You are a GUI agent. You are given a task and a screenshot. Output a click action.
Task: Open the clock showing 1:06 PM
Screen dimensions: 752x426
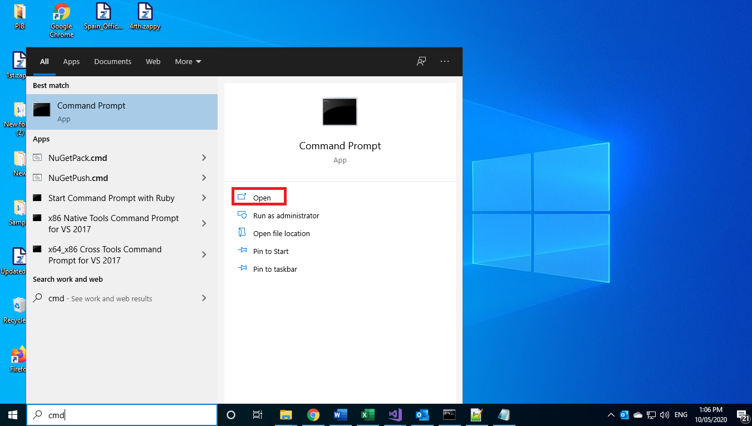click(x=710, y=414)
